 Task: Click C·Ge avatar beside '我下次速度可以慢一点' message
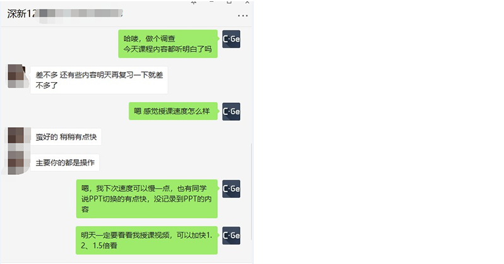(x=231, y=188)
